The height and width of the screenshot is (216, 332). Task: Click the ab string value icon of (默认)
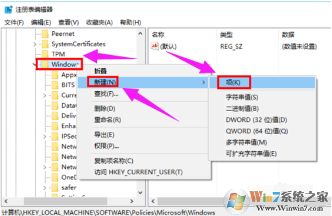point(155,46)
